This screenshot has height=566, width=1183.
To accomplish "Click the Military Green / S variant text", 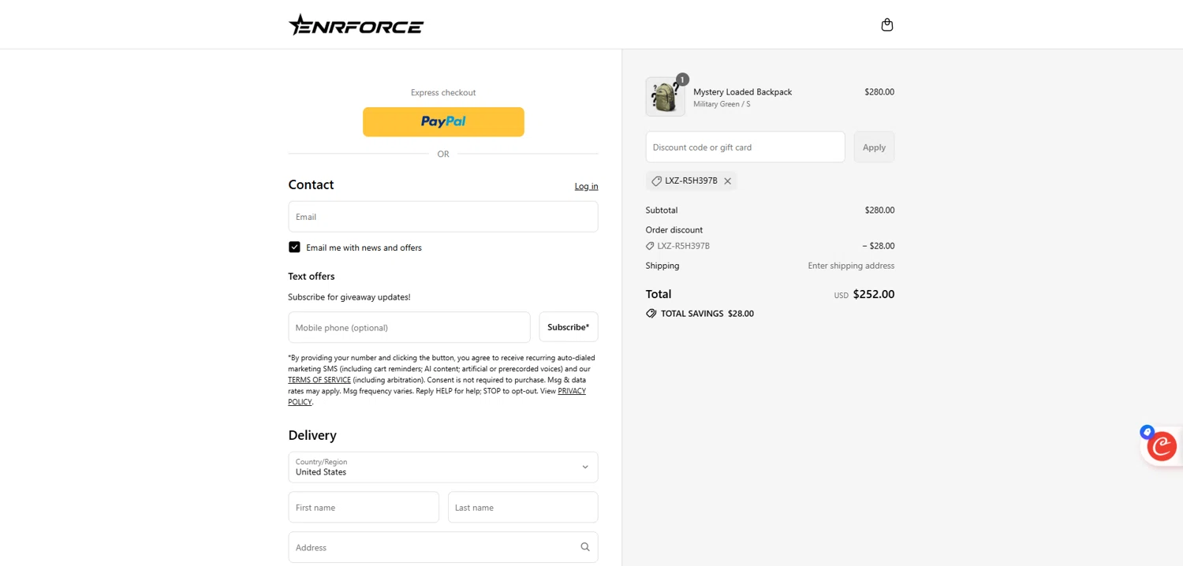I will coord(722,104).
